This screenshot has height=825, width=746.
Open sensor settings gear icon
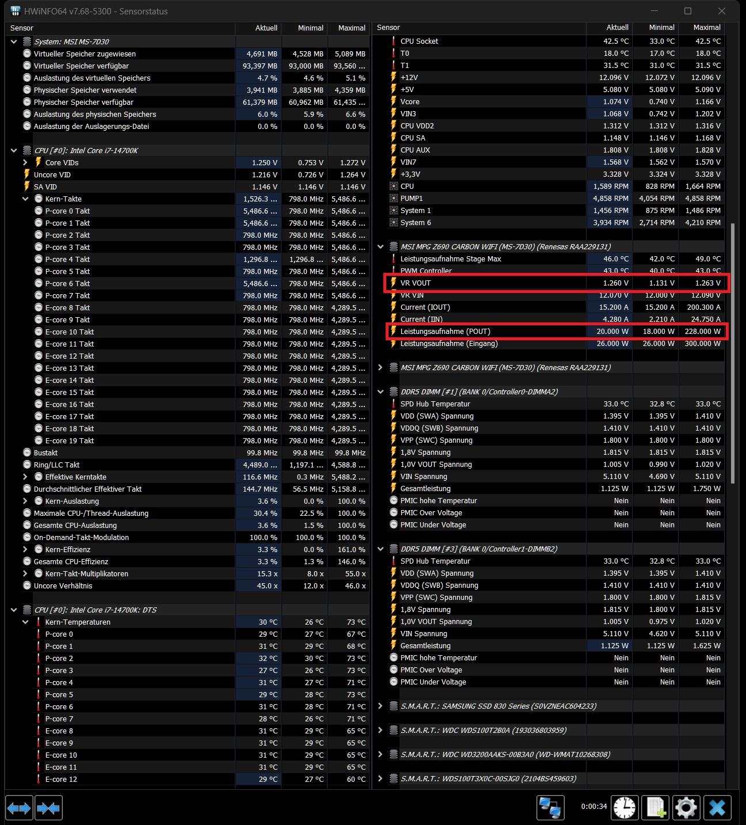[x=686, y=808]
